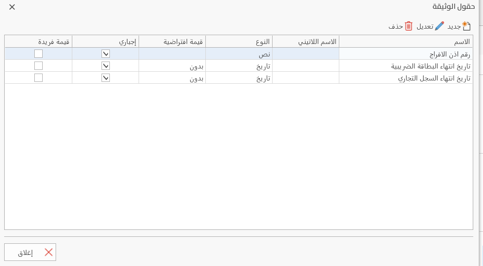Toggle mandatory for تاريخ انتهاء السجل التجاري row
The width and height of the screenshot is (483, 266).
pyautogui.click(x=106, y=78)
